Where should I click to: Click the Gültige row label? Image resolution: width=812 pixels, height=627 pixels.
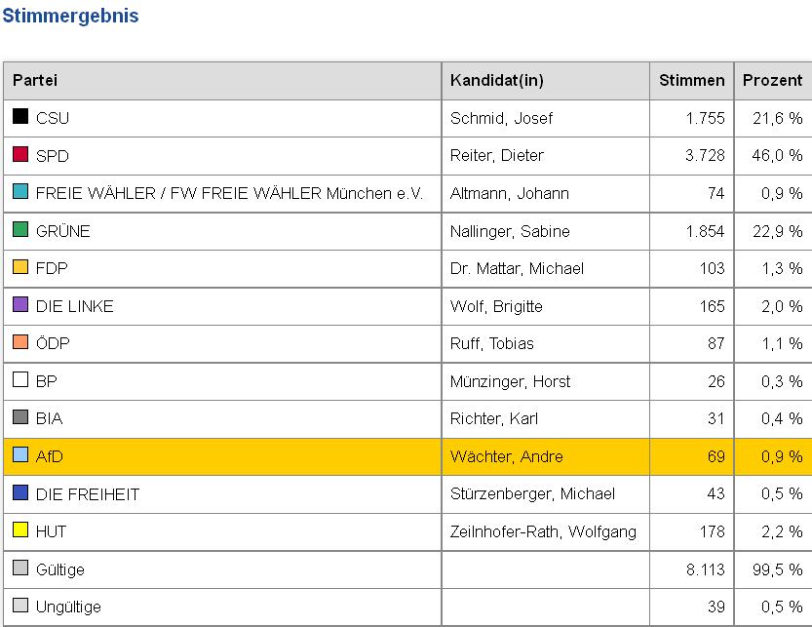click(x=60, y=568)
